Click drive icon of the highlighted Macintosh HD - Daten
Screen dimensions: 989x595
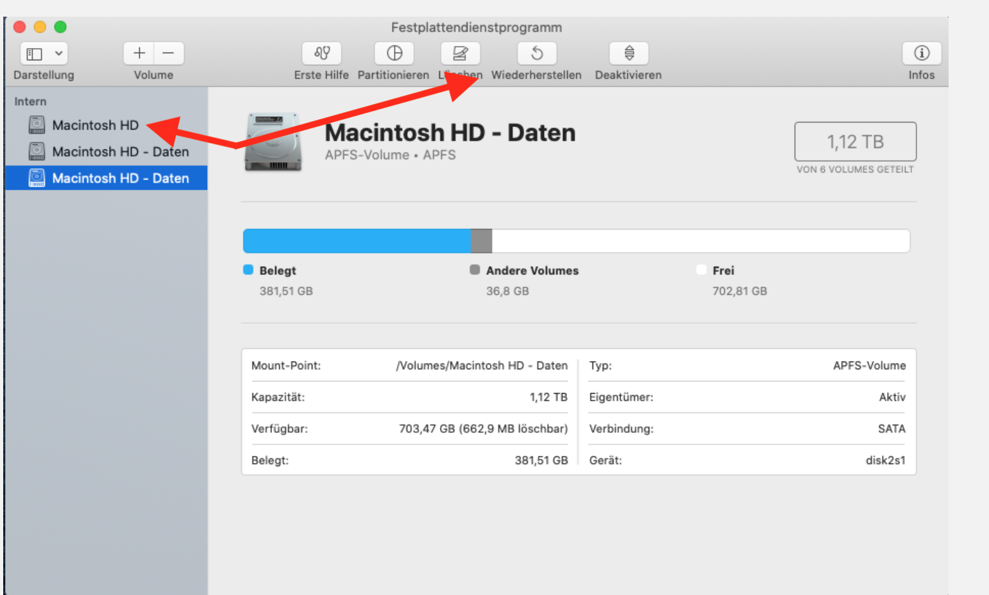click(37, 178)
